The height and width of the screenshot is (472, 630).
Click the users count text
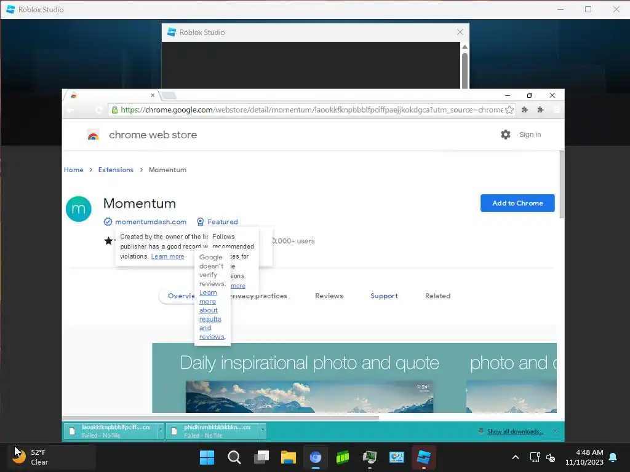pos(293,241)
